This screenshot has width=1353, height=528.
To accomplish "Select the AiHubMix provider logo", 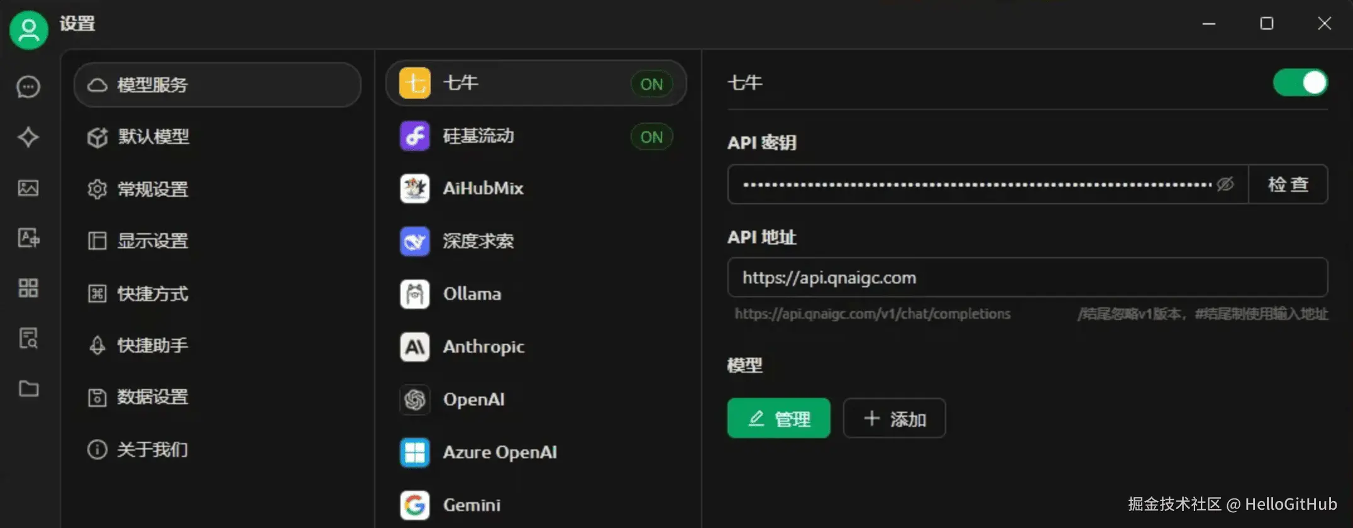I will pos(415,189).
